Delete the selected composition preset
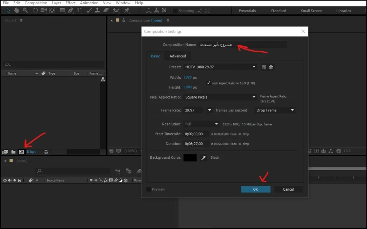 tap(271, 67)
